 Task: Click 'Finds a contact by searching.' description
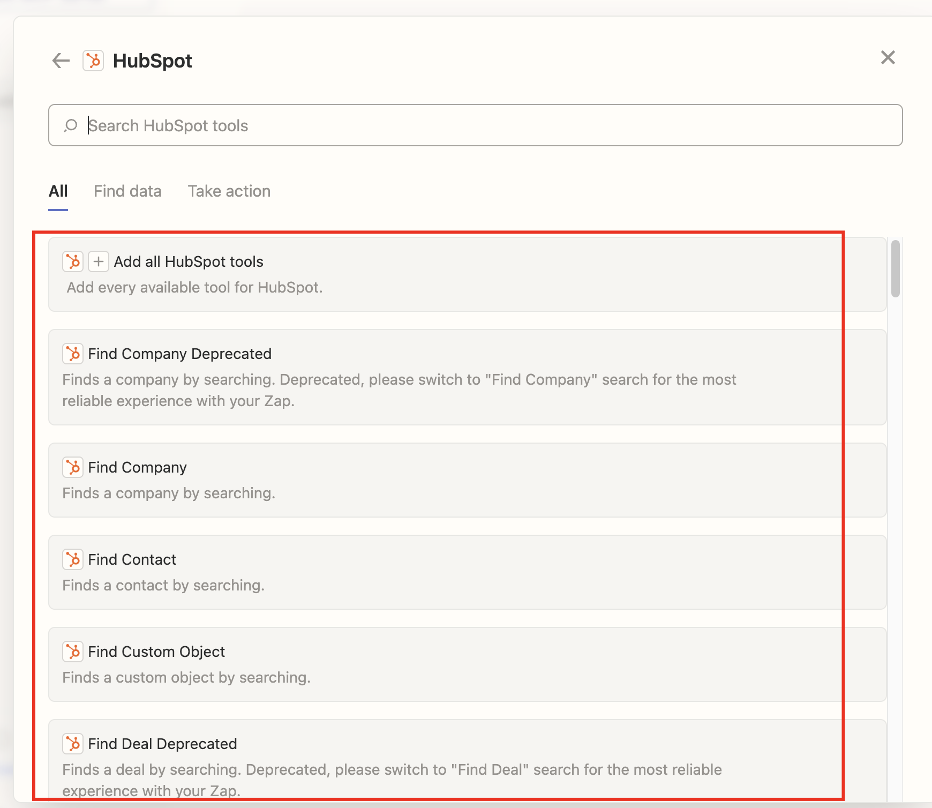click(163, 586)
